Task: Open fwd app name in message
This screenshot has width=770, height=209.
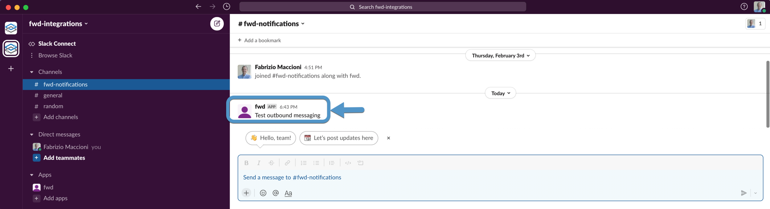Action: click(260, 107)
